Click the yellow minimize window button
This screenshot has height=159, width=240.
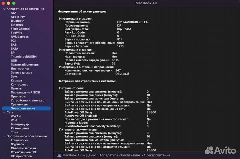click(9, 3)
